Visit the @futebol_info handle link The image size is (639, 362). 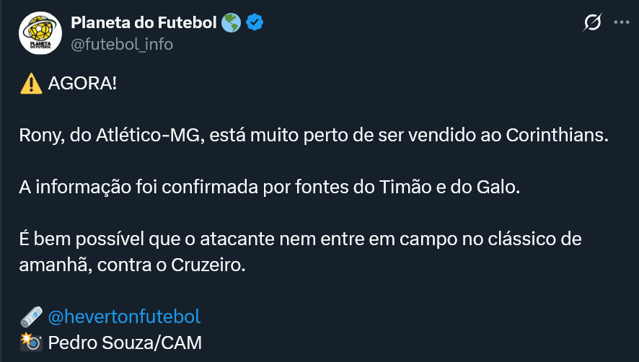[122, 44]
